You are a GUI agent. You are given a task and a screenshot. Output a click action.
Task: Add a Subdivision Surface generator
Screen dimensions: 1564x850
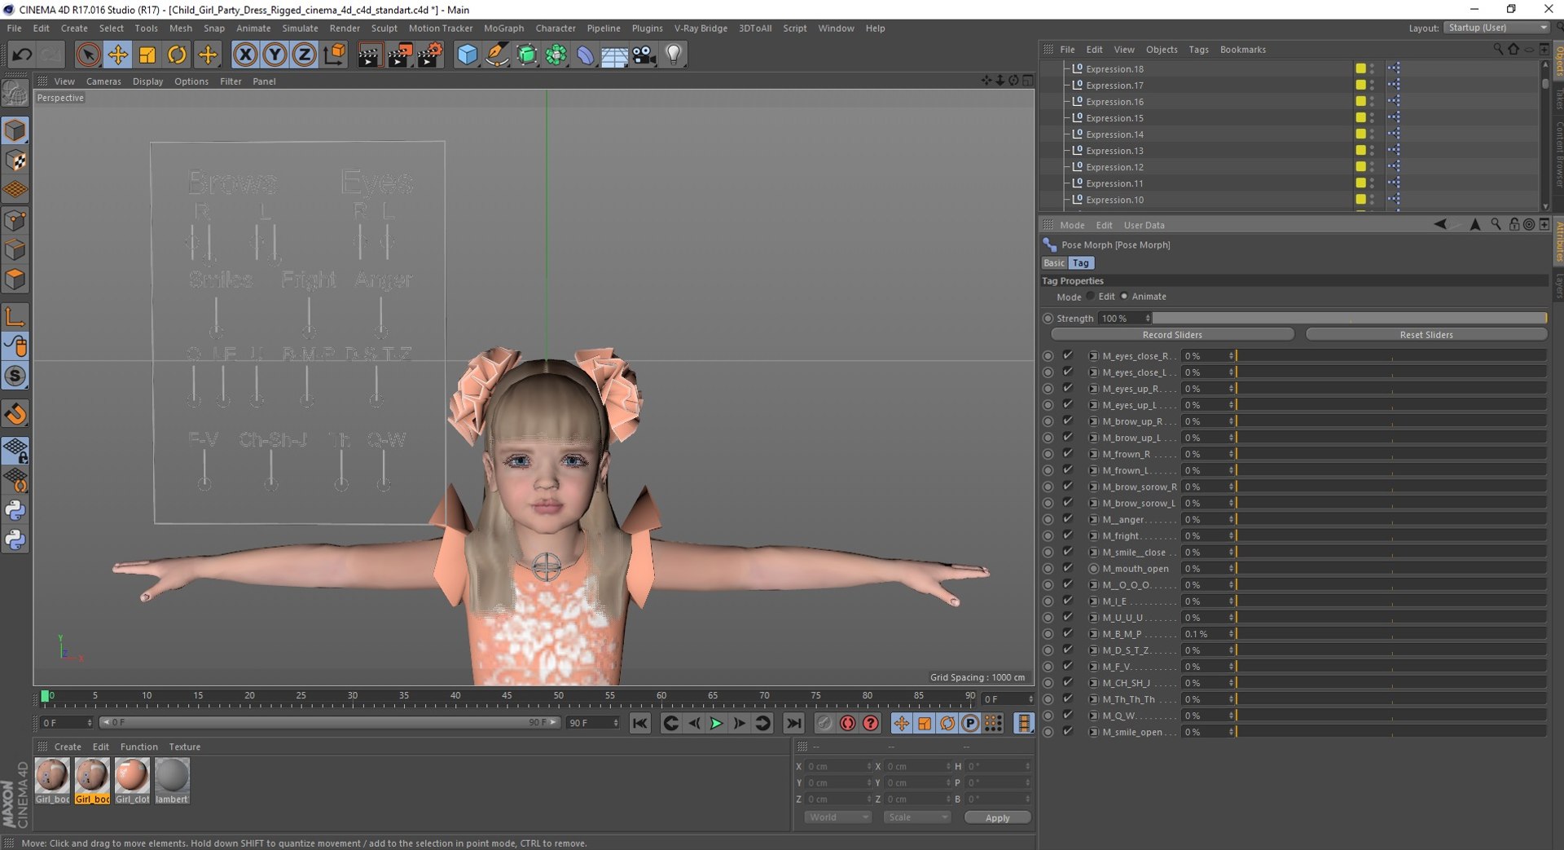click(x=527, y=55)
